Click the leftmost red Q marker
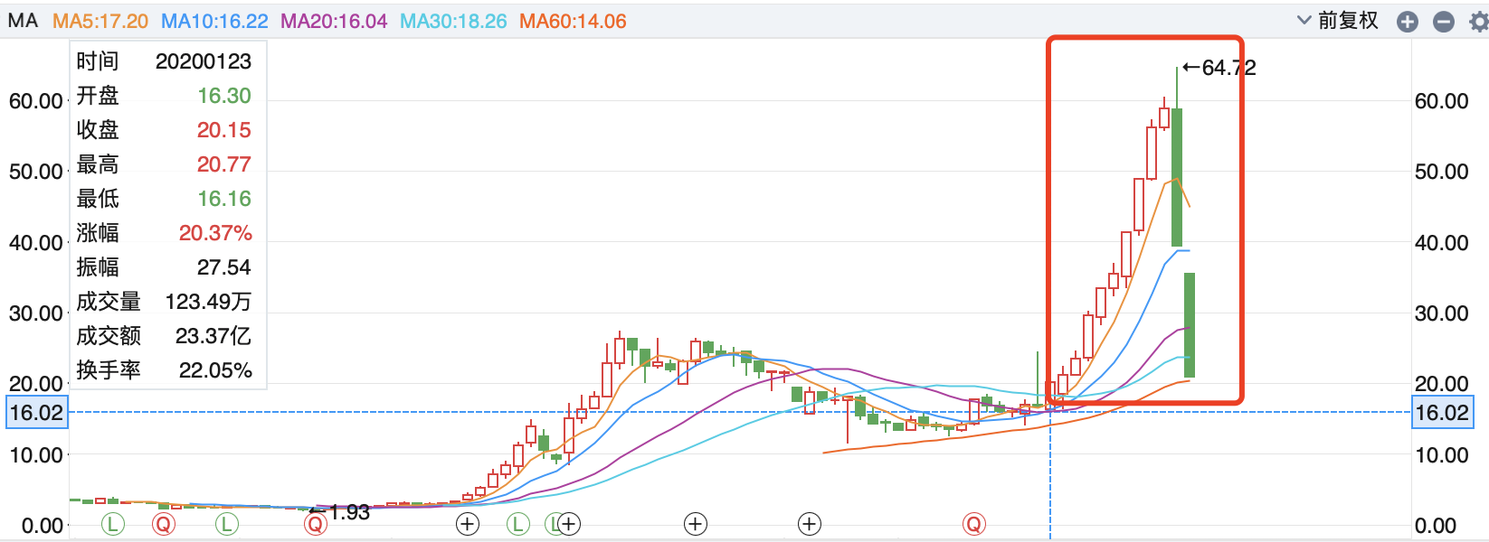This screenshot has width=1489, height=542. click(x=163, y=523)
